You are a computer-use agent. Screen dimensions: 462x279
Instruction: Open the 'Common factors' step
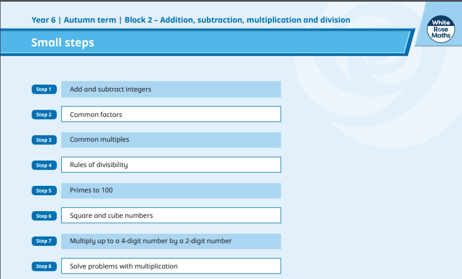pos(171,115)
